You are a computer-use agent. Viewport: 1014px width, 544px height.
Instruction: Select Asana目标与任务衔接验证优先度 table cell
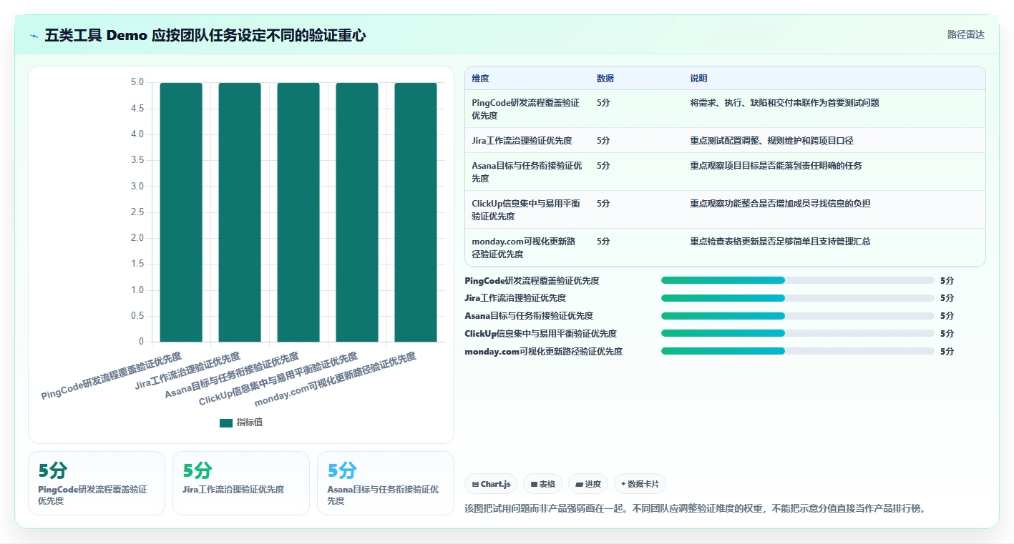(527, 172)
